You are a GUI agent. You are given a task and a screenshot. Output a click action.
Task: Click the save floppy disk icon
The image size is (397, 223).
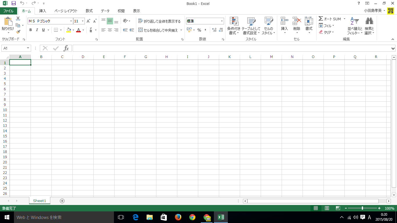pos(13,3)
